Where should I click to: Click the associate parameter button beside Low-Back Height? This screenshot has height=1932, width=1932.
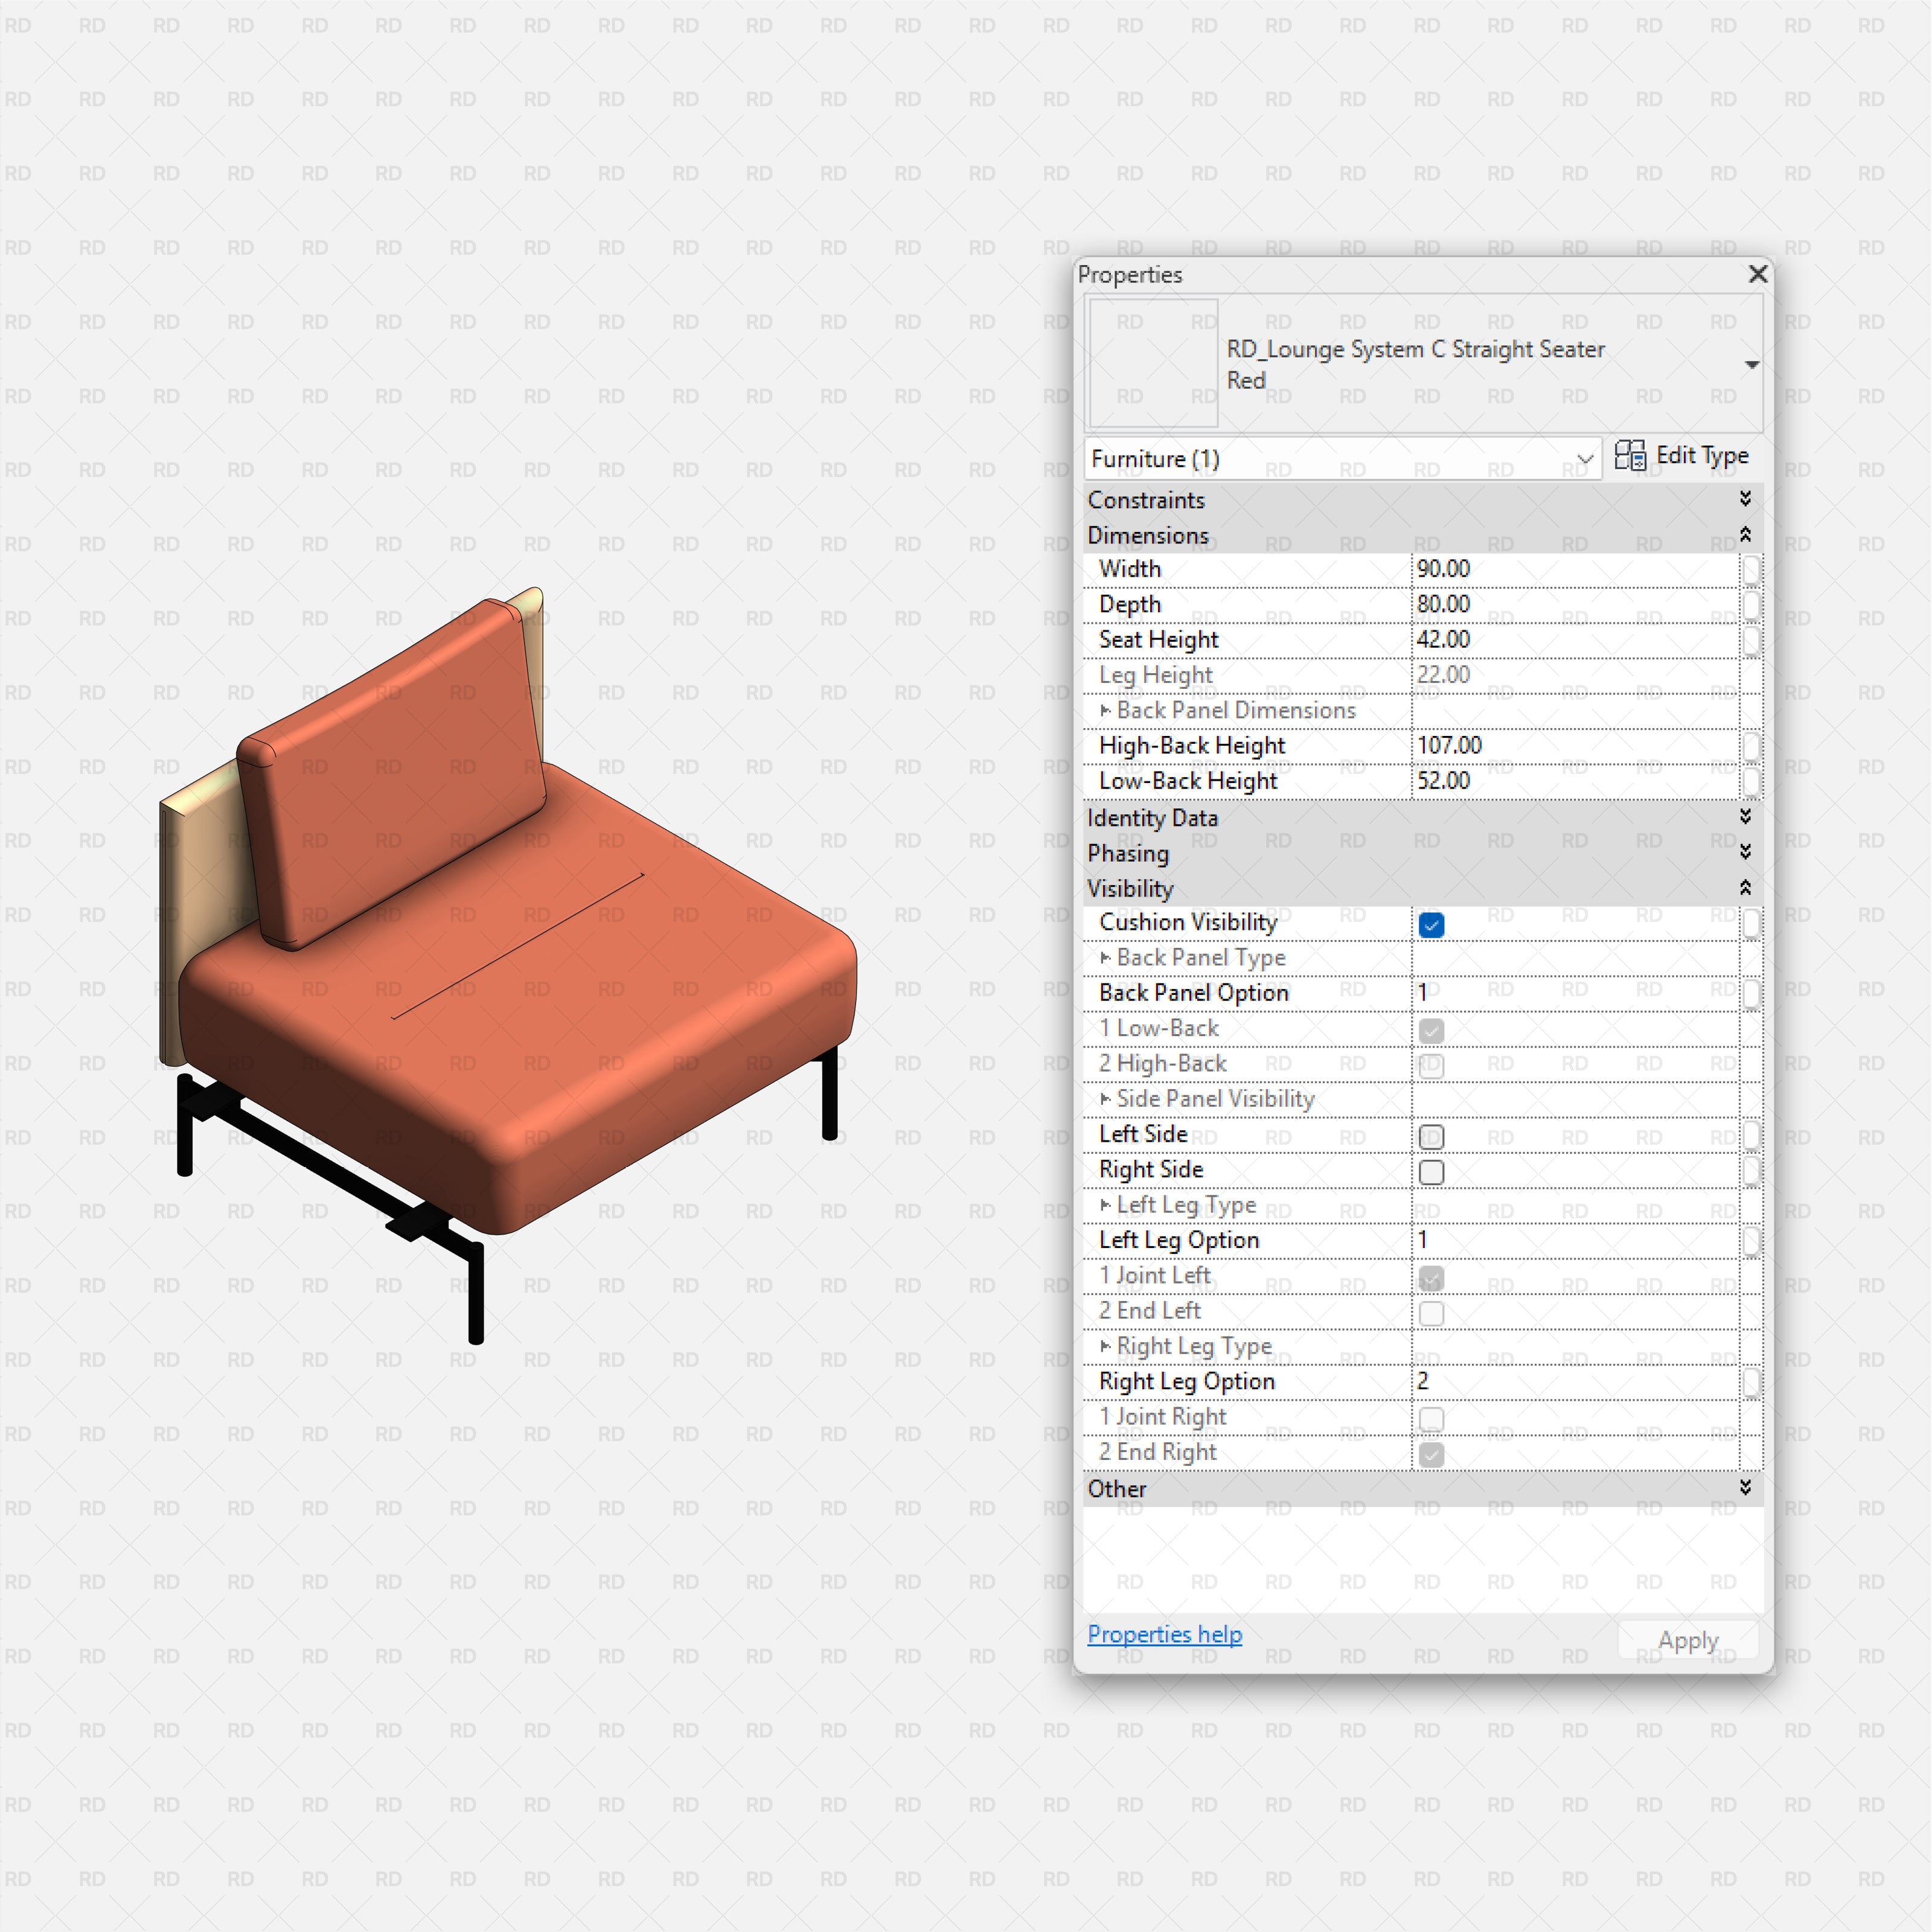point(1751,781)
